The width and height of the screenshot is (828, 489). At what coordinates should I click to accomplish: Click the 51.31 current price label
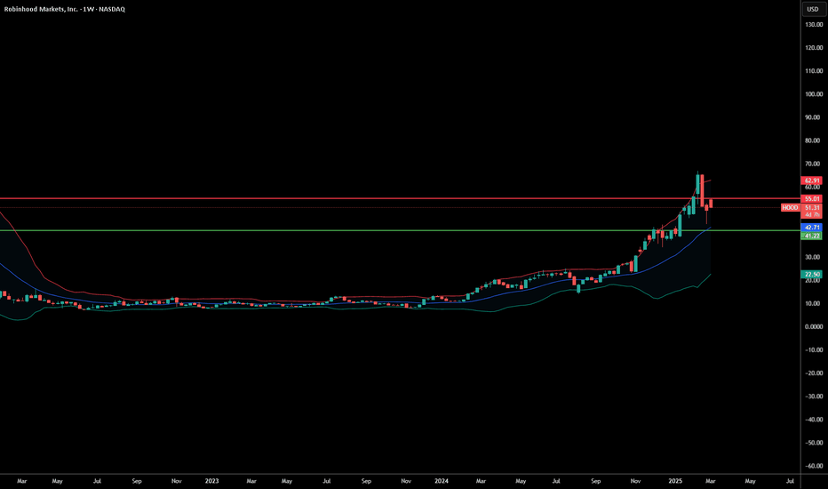click(813, 207)
